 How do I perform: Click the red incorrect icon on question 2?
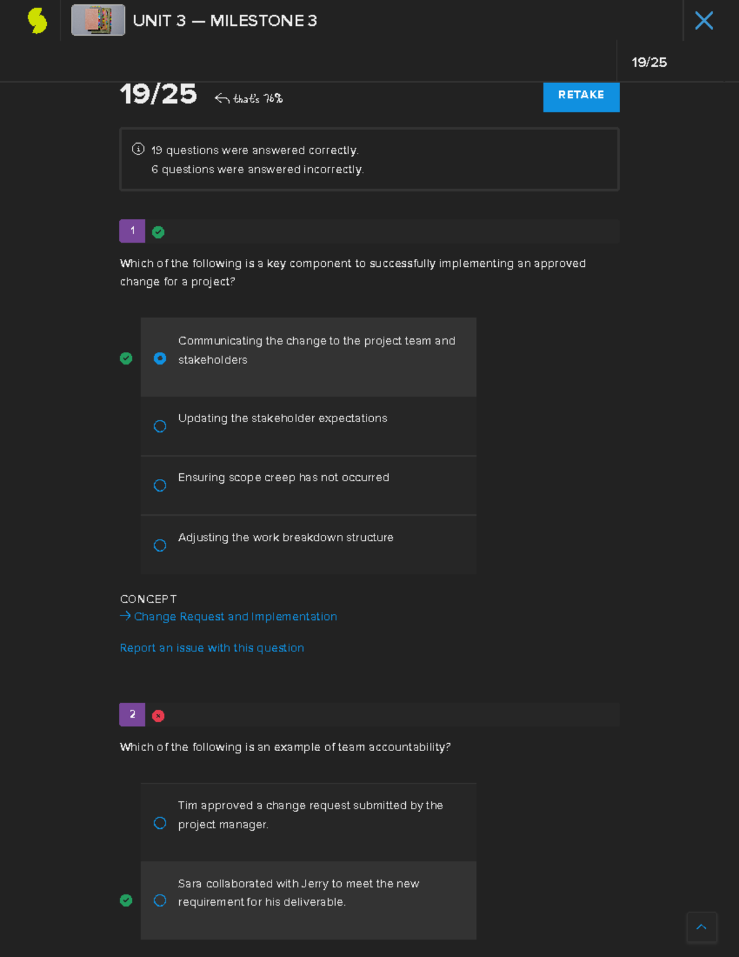click(x=158, y=715)
